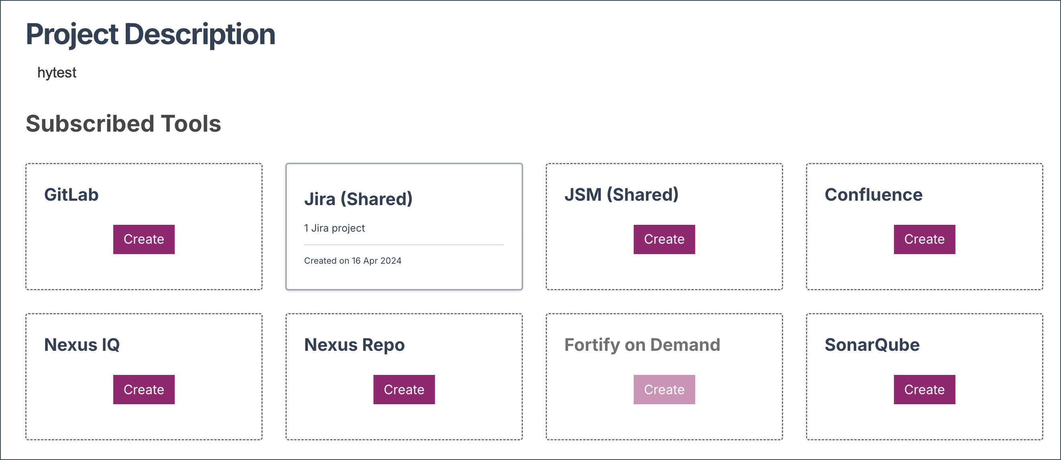Click the faded Fortify on Demand Create button

tap(664, 389)
